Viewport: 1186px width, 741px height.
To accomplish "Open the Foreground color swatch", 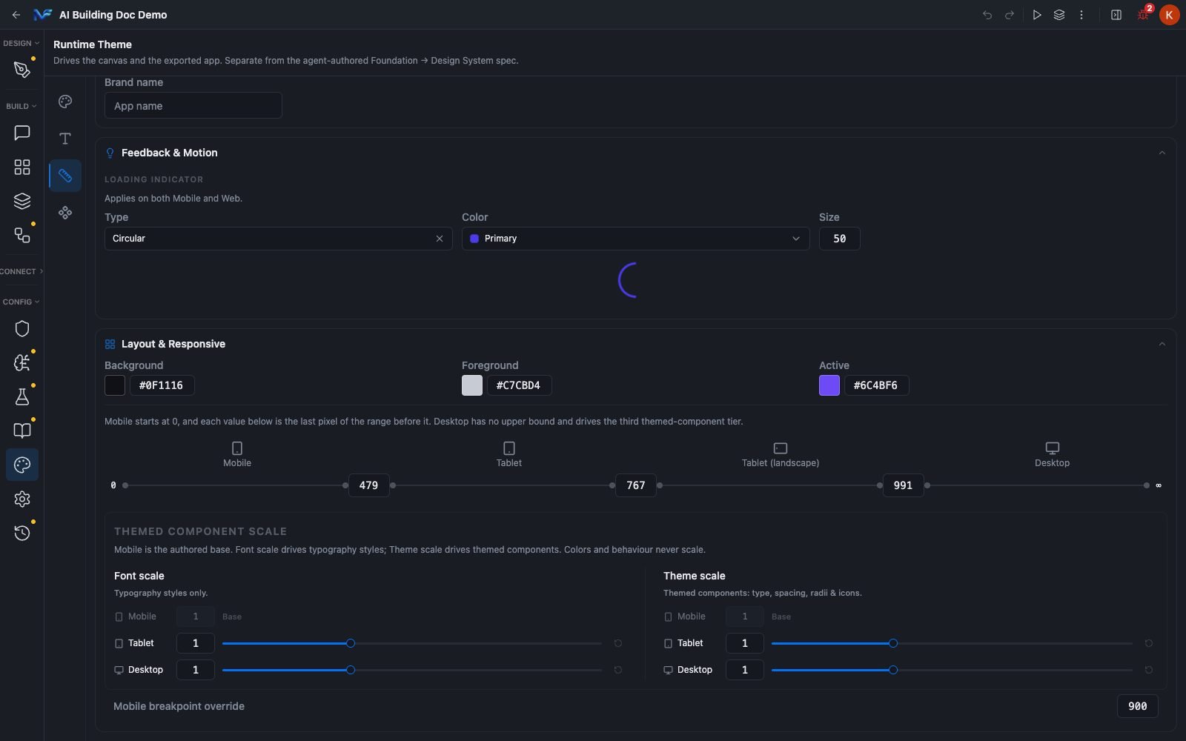I will 472,385.
